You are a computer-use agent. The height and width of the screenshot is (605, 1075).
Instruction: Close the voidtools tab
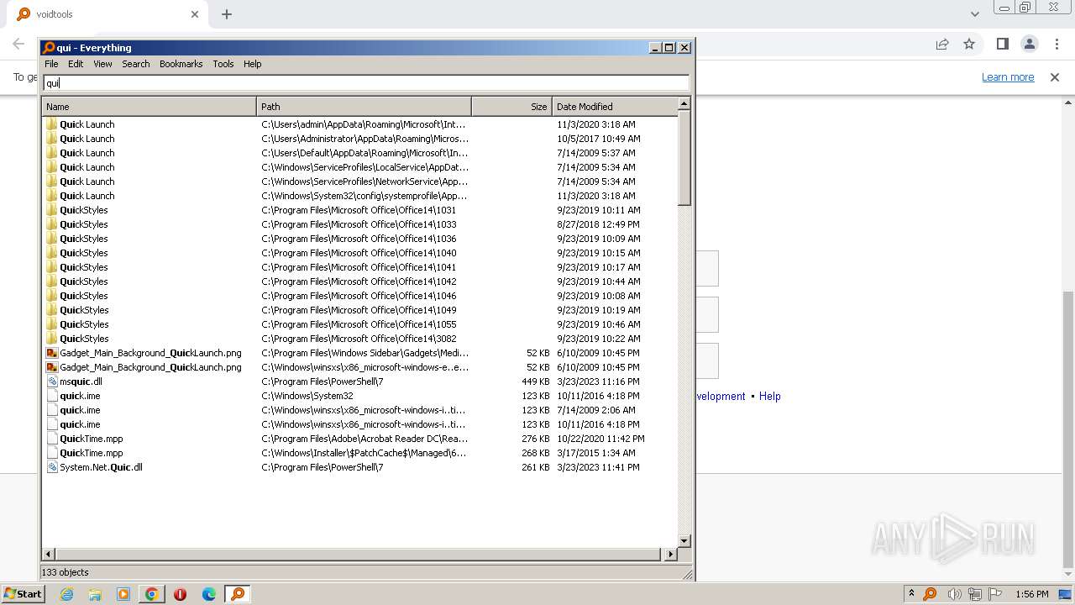(195, 14)
